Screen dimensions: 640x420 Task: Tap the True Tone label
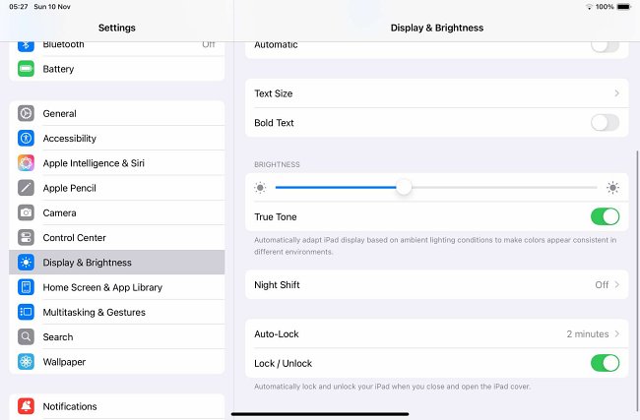tap(276, 217)
